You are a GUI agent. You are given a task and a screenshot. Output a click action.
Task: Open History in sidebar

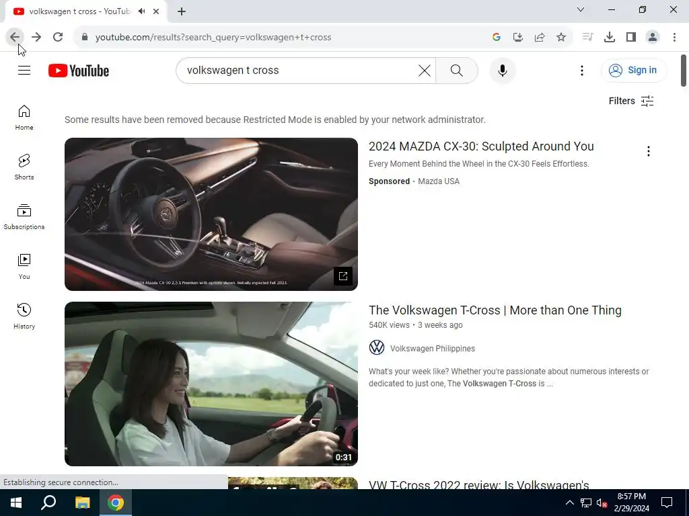point(24,316)
